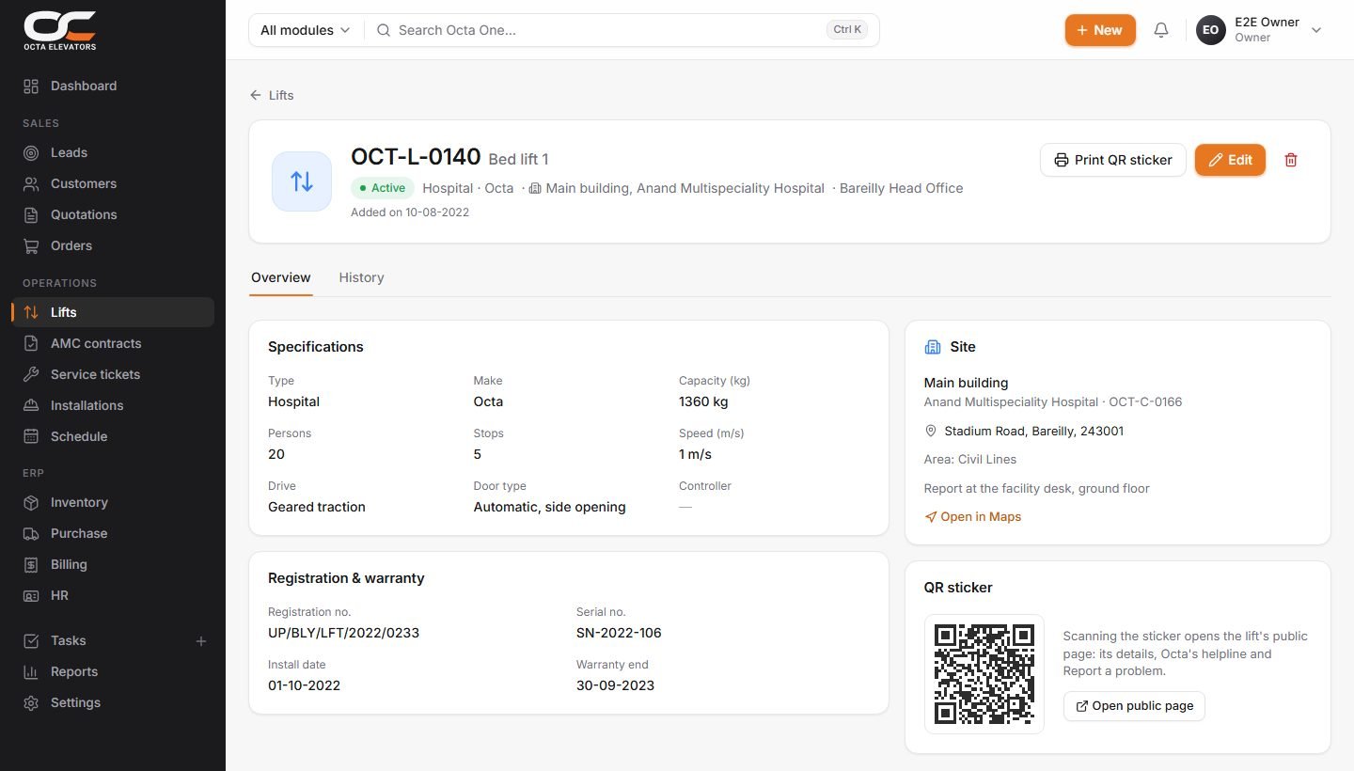This screenshot has width=1354, height=771.
Task: Select the Overview tab
Action: 280,277
